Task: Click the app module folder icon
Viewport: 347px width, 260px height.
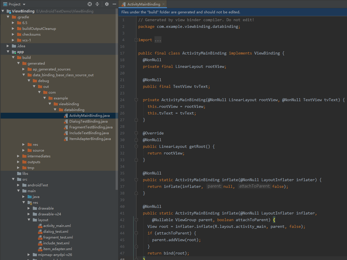Action: point(14,52)
